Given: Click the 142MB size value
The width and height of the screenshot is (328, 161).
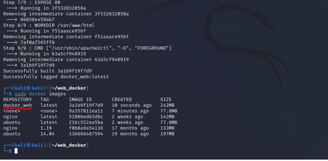Looking at the screenshot, I should coord(167,117).
